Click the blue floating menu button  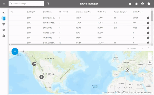click(15, 51)
